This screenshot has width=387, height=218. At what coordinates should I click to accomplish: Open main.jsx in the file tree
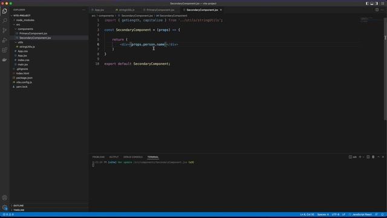click(x=23, y=65)
